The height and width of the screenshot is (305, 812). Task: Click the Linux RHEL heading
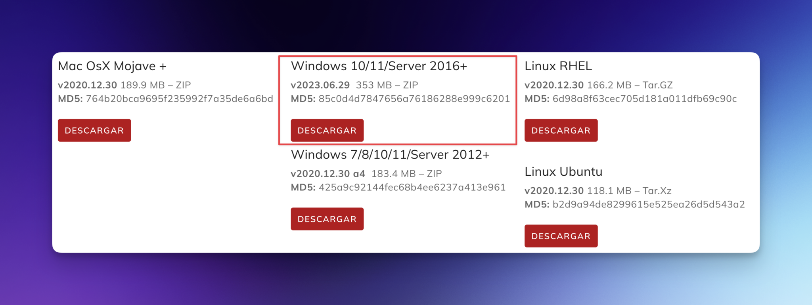click(x=558, y=66)
